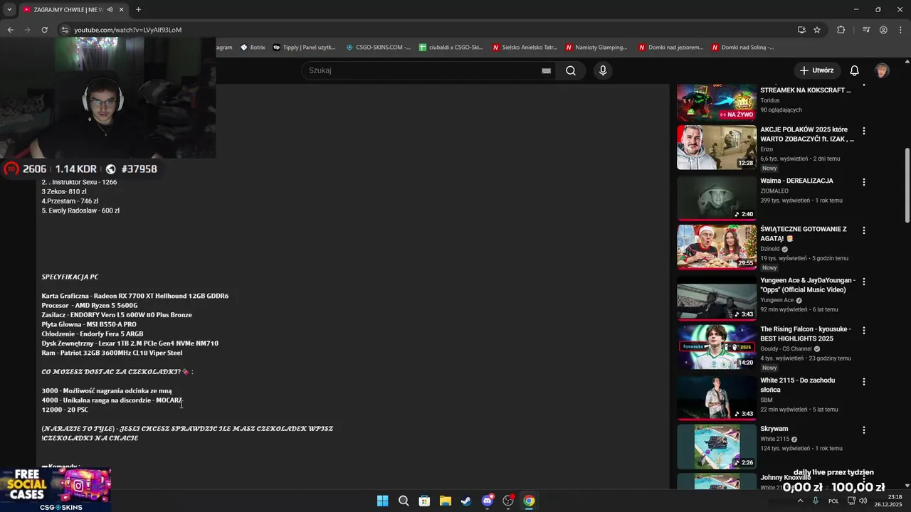Open Microsoft Store from the taskbar
Viewport: 911px width, 512px height.
(x=424, y=501)
